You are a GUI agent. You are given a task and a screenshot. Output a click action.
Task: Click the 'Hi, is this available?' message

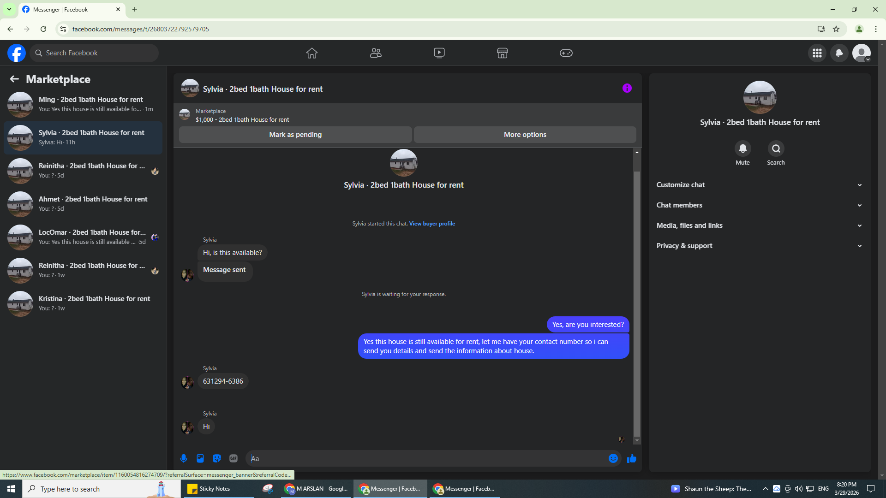point(233,253)
